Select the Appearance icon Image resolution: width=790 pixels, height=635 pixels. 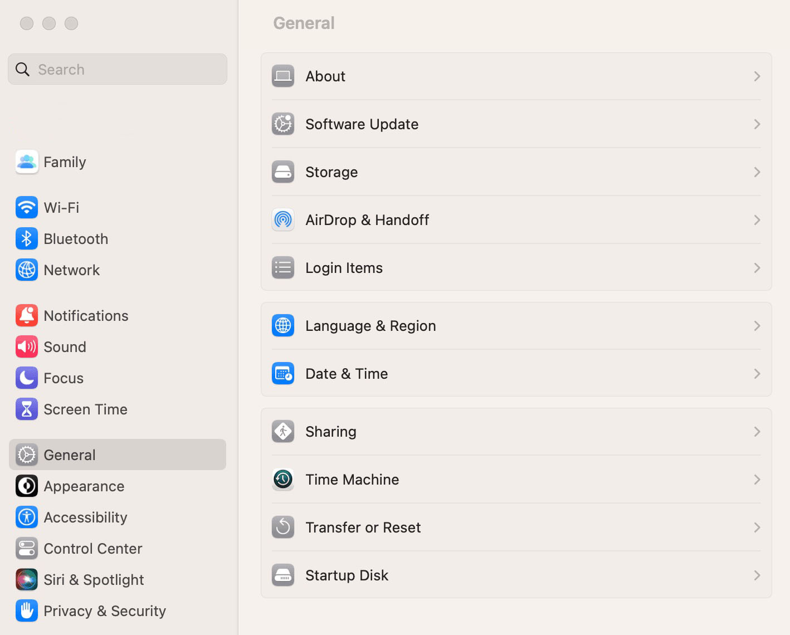(27, 486)
